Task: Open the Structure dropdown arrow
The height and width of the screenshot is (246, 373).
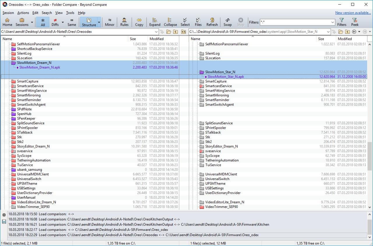Action: [x=99, y=22]
